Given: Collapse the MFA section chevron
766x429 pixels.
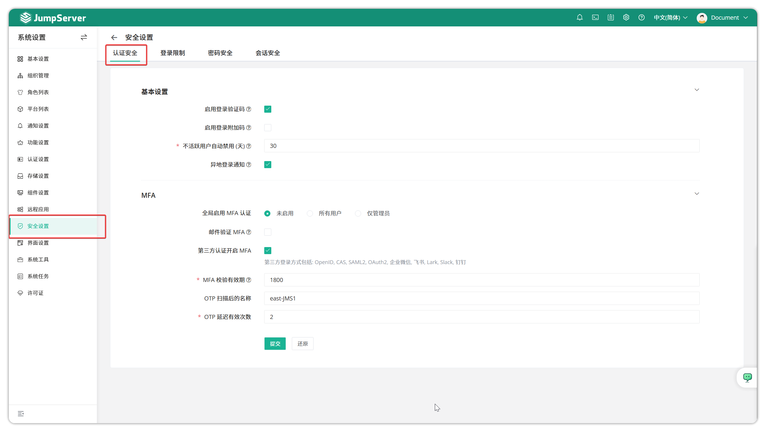Looking at the screenshot, I should [697, 193].
